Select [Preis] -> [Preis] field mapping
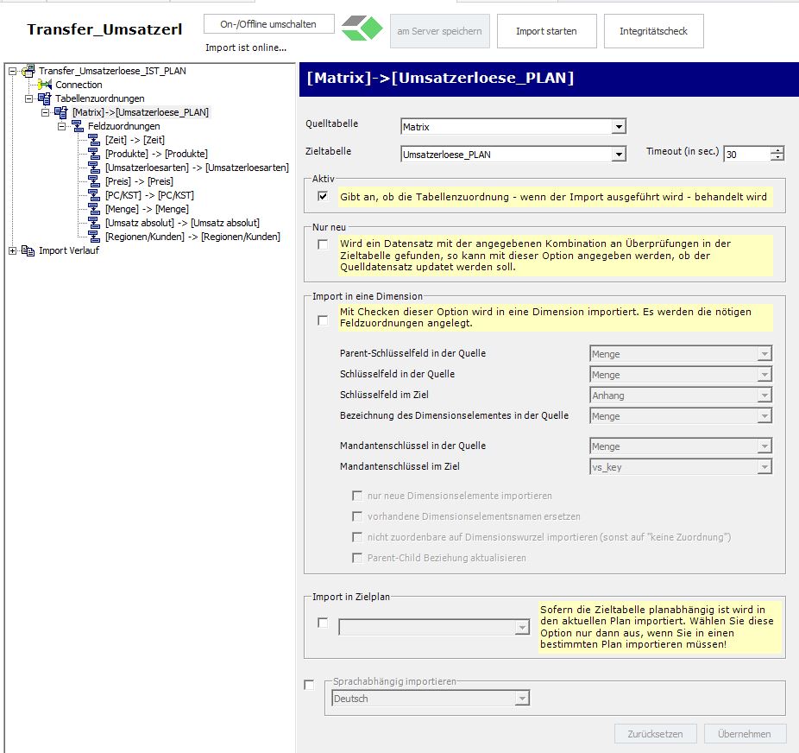Viewport: 799px width, 753px height. pyautogui.click(x=139, y=181)
